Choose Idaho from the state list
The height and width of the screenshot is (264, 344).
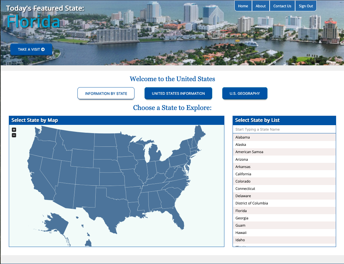tap(284, 240)
